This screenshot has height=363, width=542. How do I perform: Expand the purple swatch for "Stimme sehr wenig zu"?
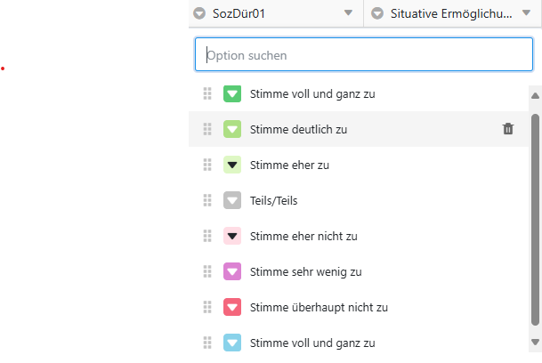click(x=232, y=271)
